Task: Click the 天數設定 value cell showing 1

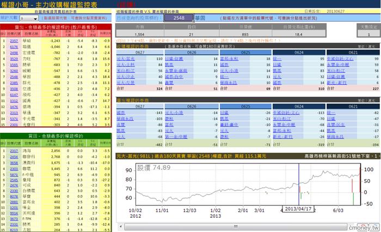Action: (x=368, y=34)
